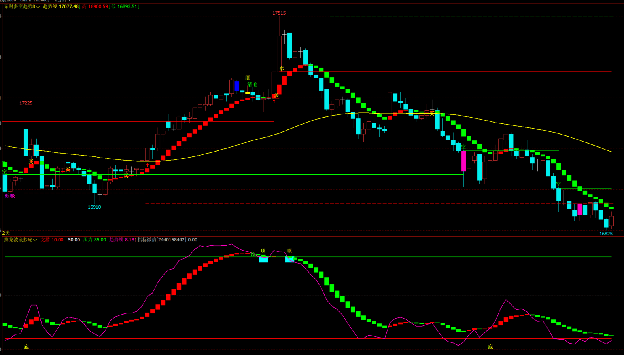Click the 压力 85.00 reading
Screen dimensions: 624x355
point(95,240)
